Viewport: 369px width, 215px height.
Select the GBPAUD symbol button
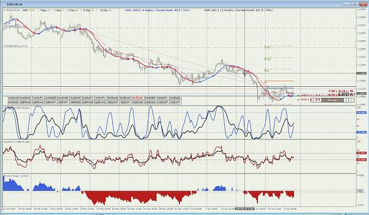(27, 102)
